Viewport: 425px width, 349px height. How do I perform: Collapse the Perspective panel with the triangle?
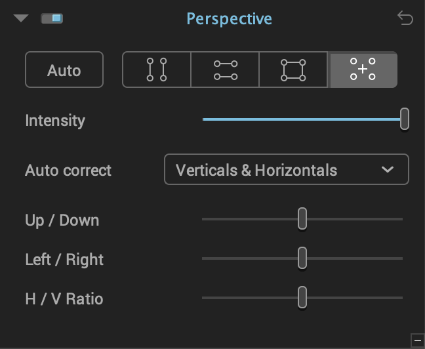pyautogui.click(x=21, y=18)
